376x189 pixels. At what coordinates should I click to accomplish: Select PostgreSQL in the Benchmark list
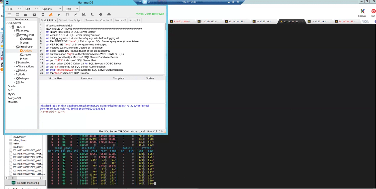(15, 98)
